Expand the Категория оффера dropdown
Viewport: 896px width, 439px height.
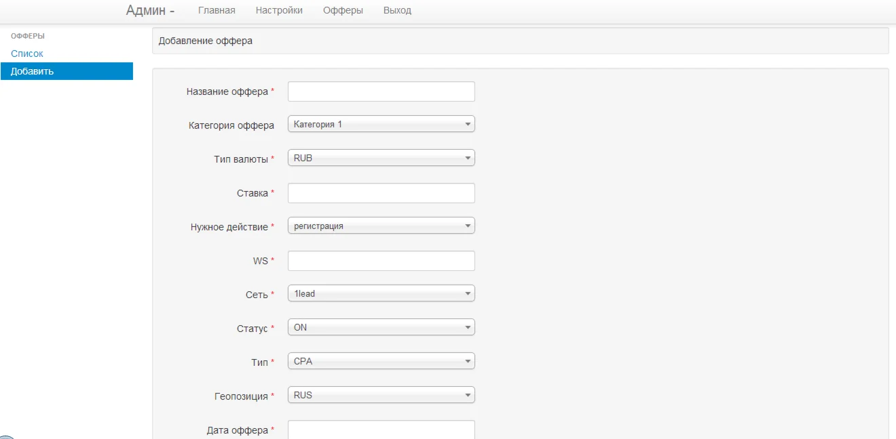(381, 125)
